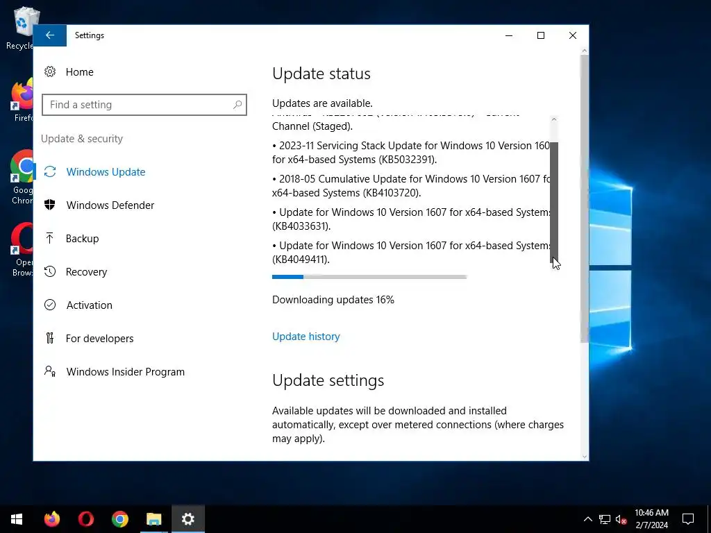This screenshot has width=711, height=533.
Task: Select the Google Chrome desktop shortcut
Action: (x=21, y=178)
